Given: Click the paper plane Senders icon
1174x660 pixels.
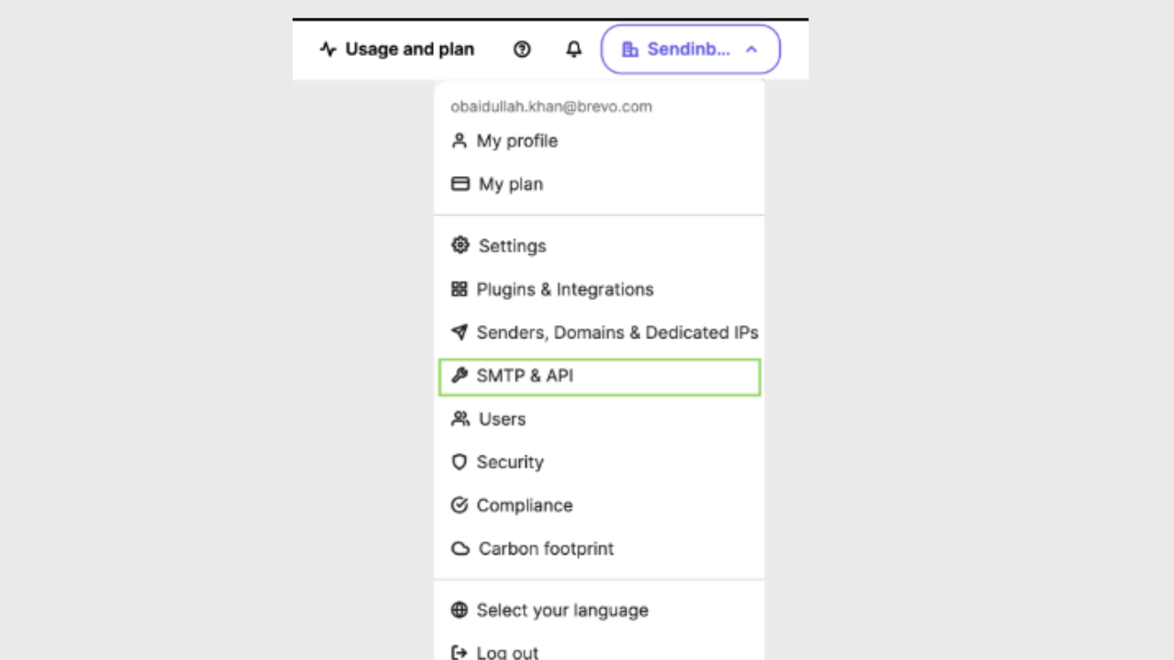Looking at the screenshot, I should click(460, 333).
